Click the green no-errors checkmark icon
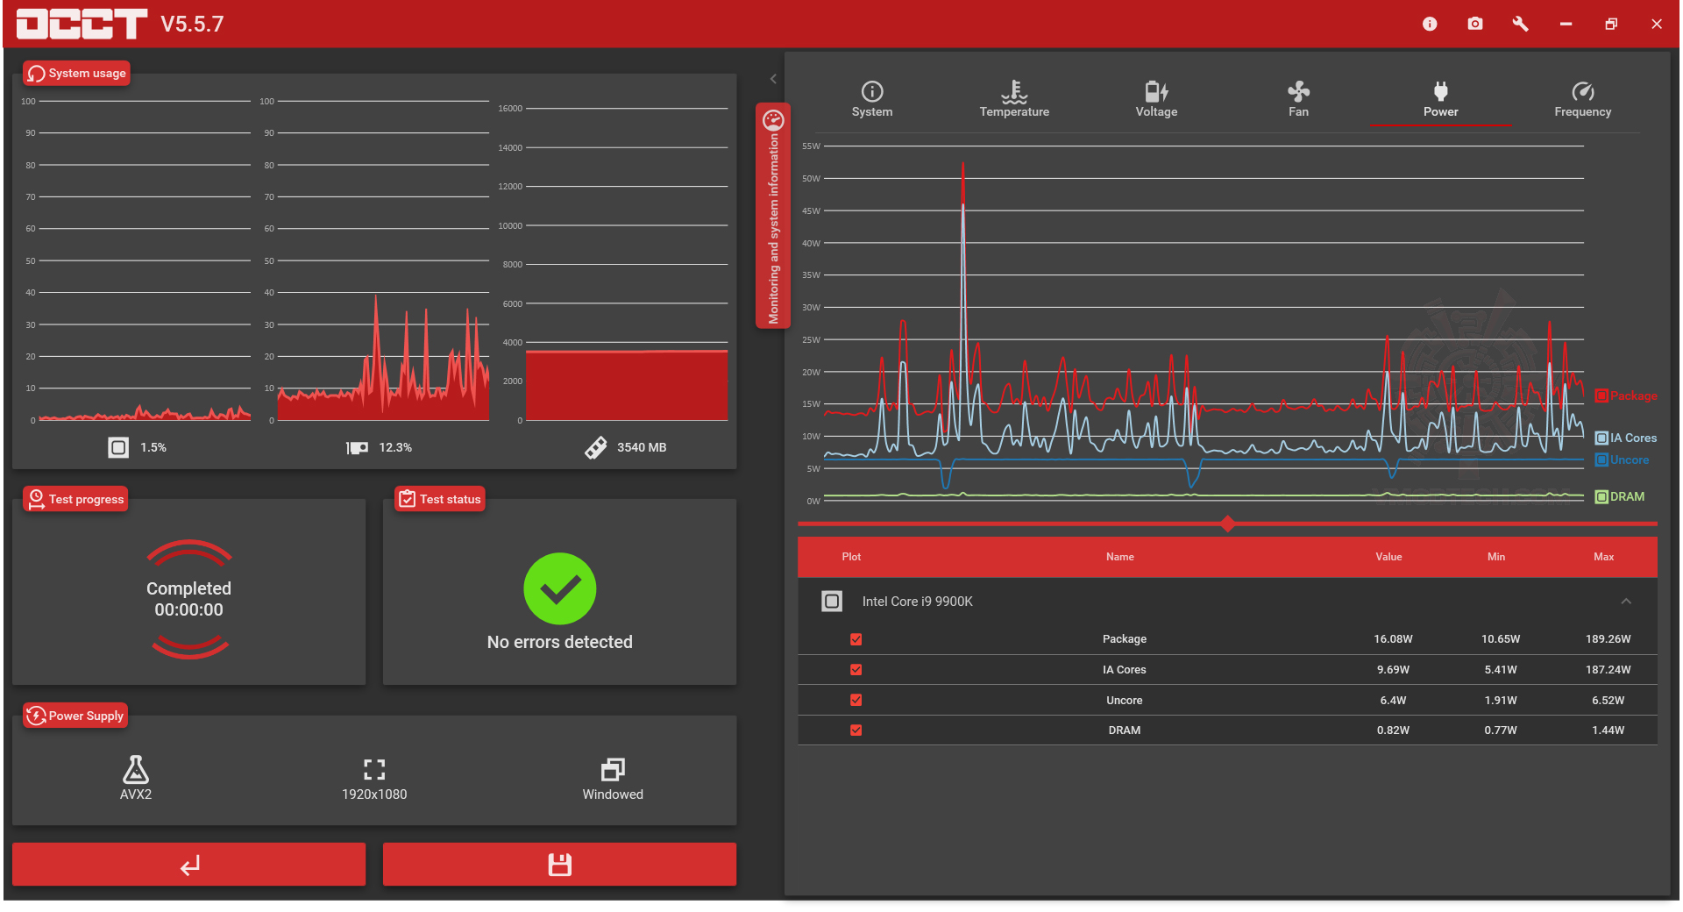 tap(560, 588)
